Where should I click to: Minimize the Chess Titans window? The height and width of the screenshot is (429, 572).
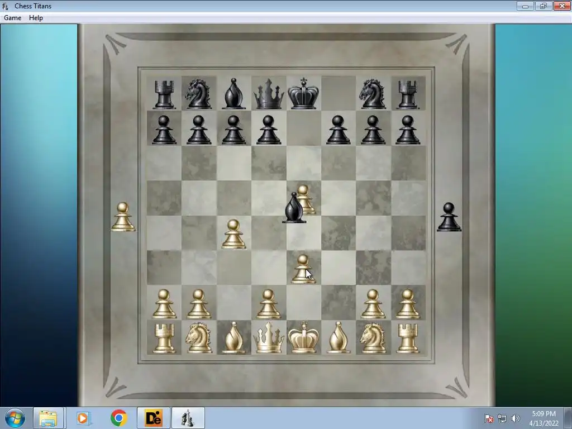(525, 6)
